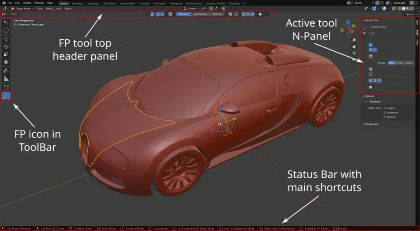The image size is (420, 231).
Task: Open the FP dropdown in header
Action: click(5, 14)
